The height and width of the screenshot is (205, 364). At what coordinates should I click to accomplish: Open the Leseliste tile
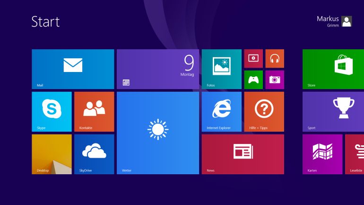355,154
